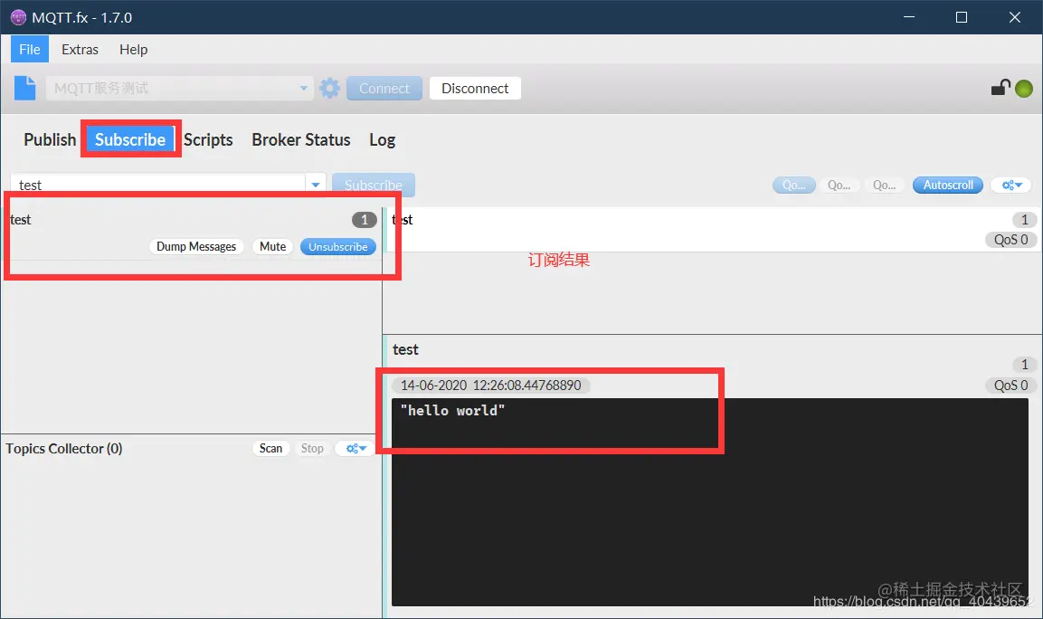The height and width of the screenshot is (619, 1043).
Task: Click the Topics Collector (0) label
Action: pyautogui.click(x=64, y=449)
